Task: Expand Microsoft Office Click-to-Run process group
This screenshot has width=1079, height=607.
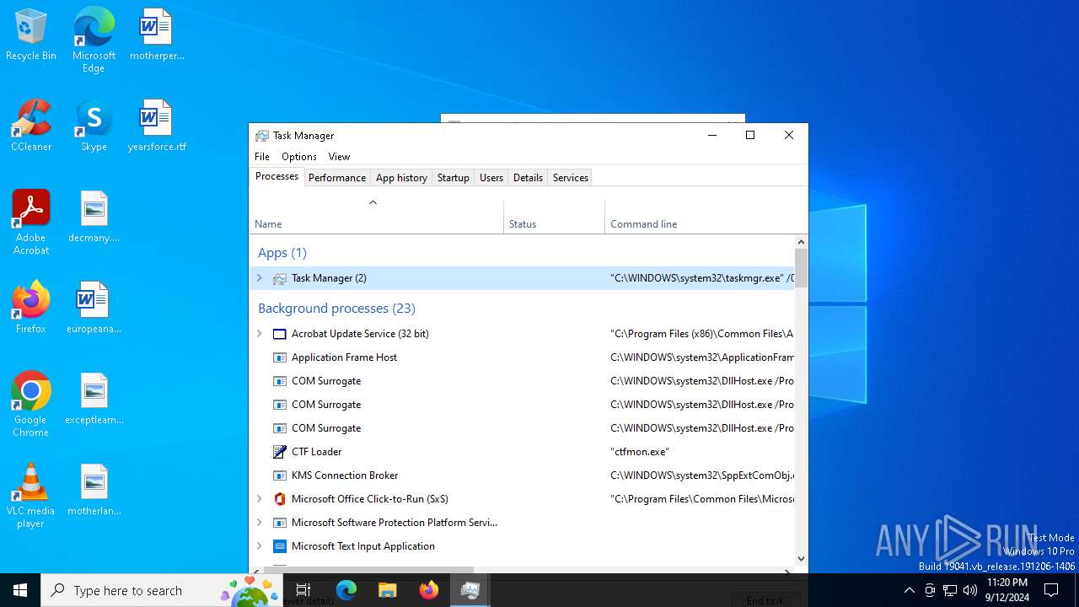Action: [260, 499]
